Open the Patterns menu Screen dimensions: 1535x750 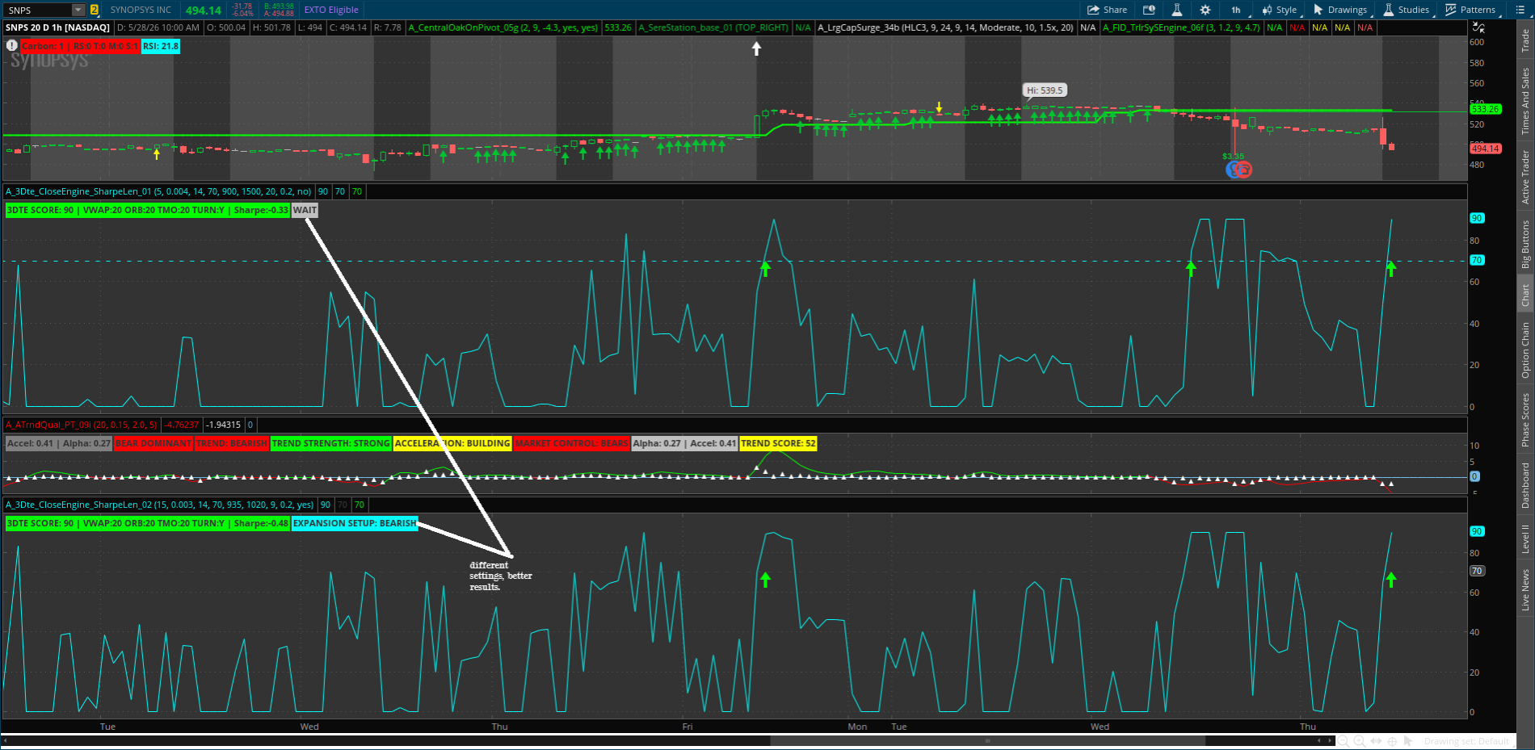(x=1471, y=10)
